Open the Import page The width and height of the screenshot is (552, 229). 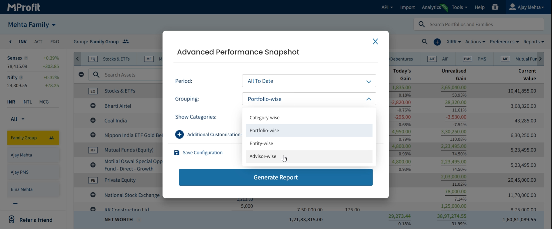pos(407,7)
